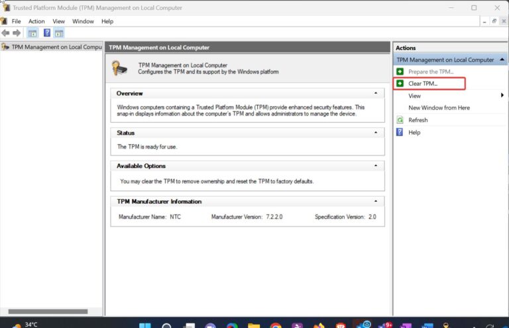509x328 pixels.
Task: Click the Show/Hide Console Tree toolbar icon
Action: pyautogui.click(x=32, y=33)
